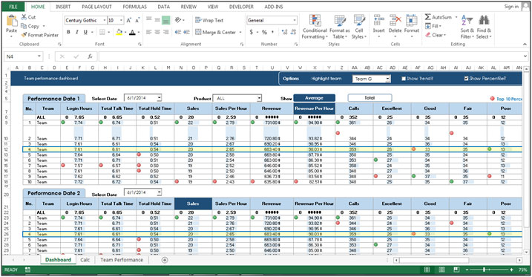Open Conditional Formatting in the ribbon
The image size is (532, 277).
(315, 27)
